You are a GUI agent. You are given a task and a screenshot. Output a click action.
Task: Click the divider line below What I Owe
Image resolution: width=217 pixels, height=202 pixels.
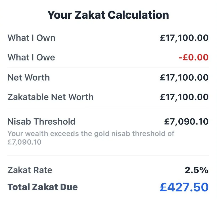click(x=108, y=67)
